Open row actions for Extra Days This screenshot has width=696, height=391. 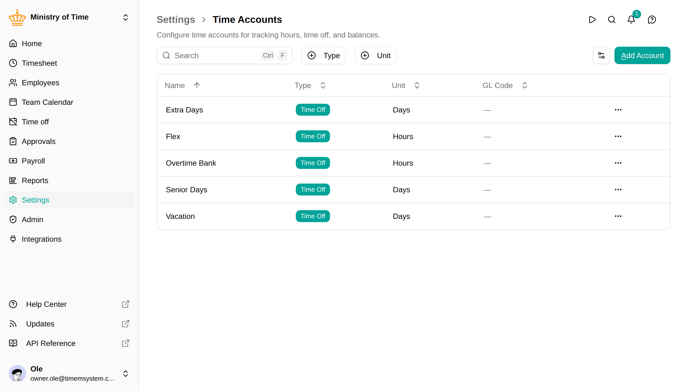point(618,110)
